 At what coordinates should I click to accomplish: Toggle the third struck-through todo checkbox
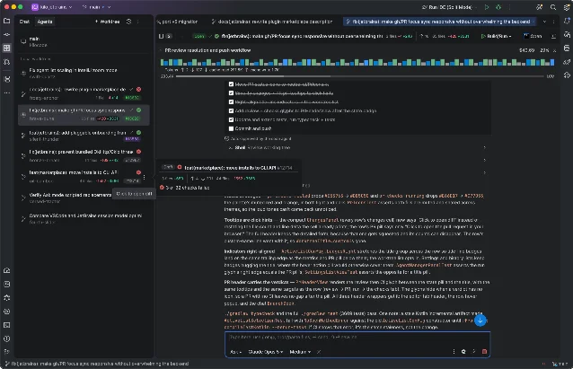click(231, 102)
